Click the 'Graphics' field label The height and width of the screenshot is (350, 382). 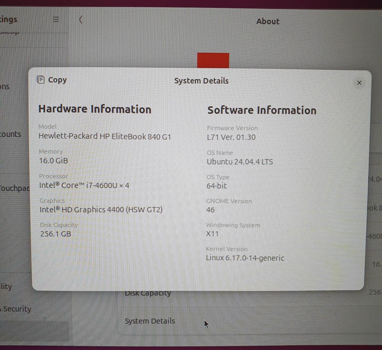(52, 201)
